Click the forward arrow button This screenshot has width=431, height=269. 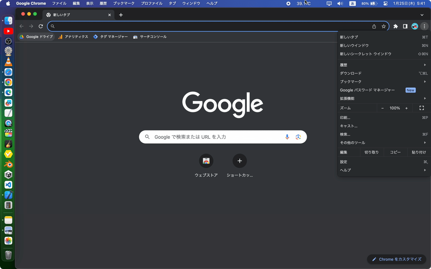click(x=31, y=26)
